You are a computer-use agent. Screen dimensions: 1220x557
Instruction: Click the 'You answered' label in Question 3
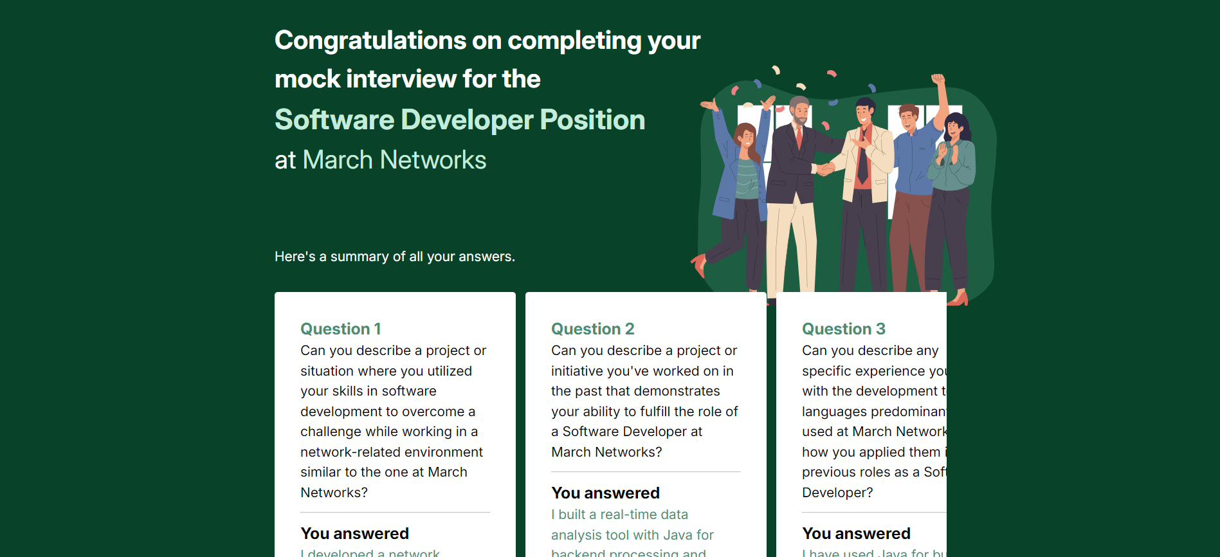pyautogui.click(x=856, y=533)
